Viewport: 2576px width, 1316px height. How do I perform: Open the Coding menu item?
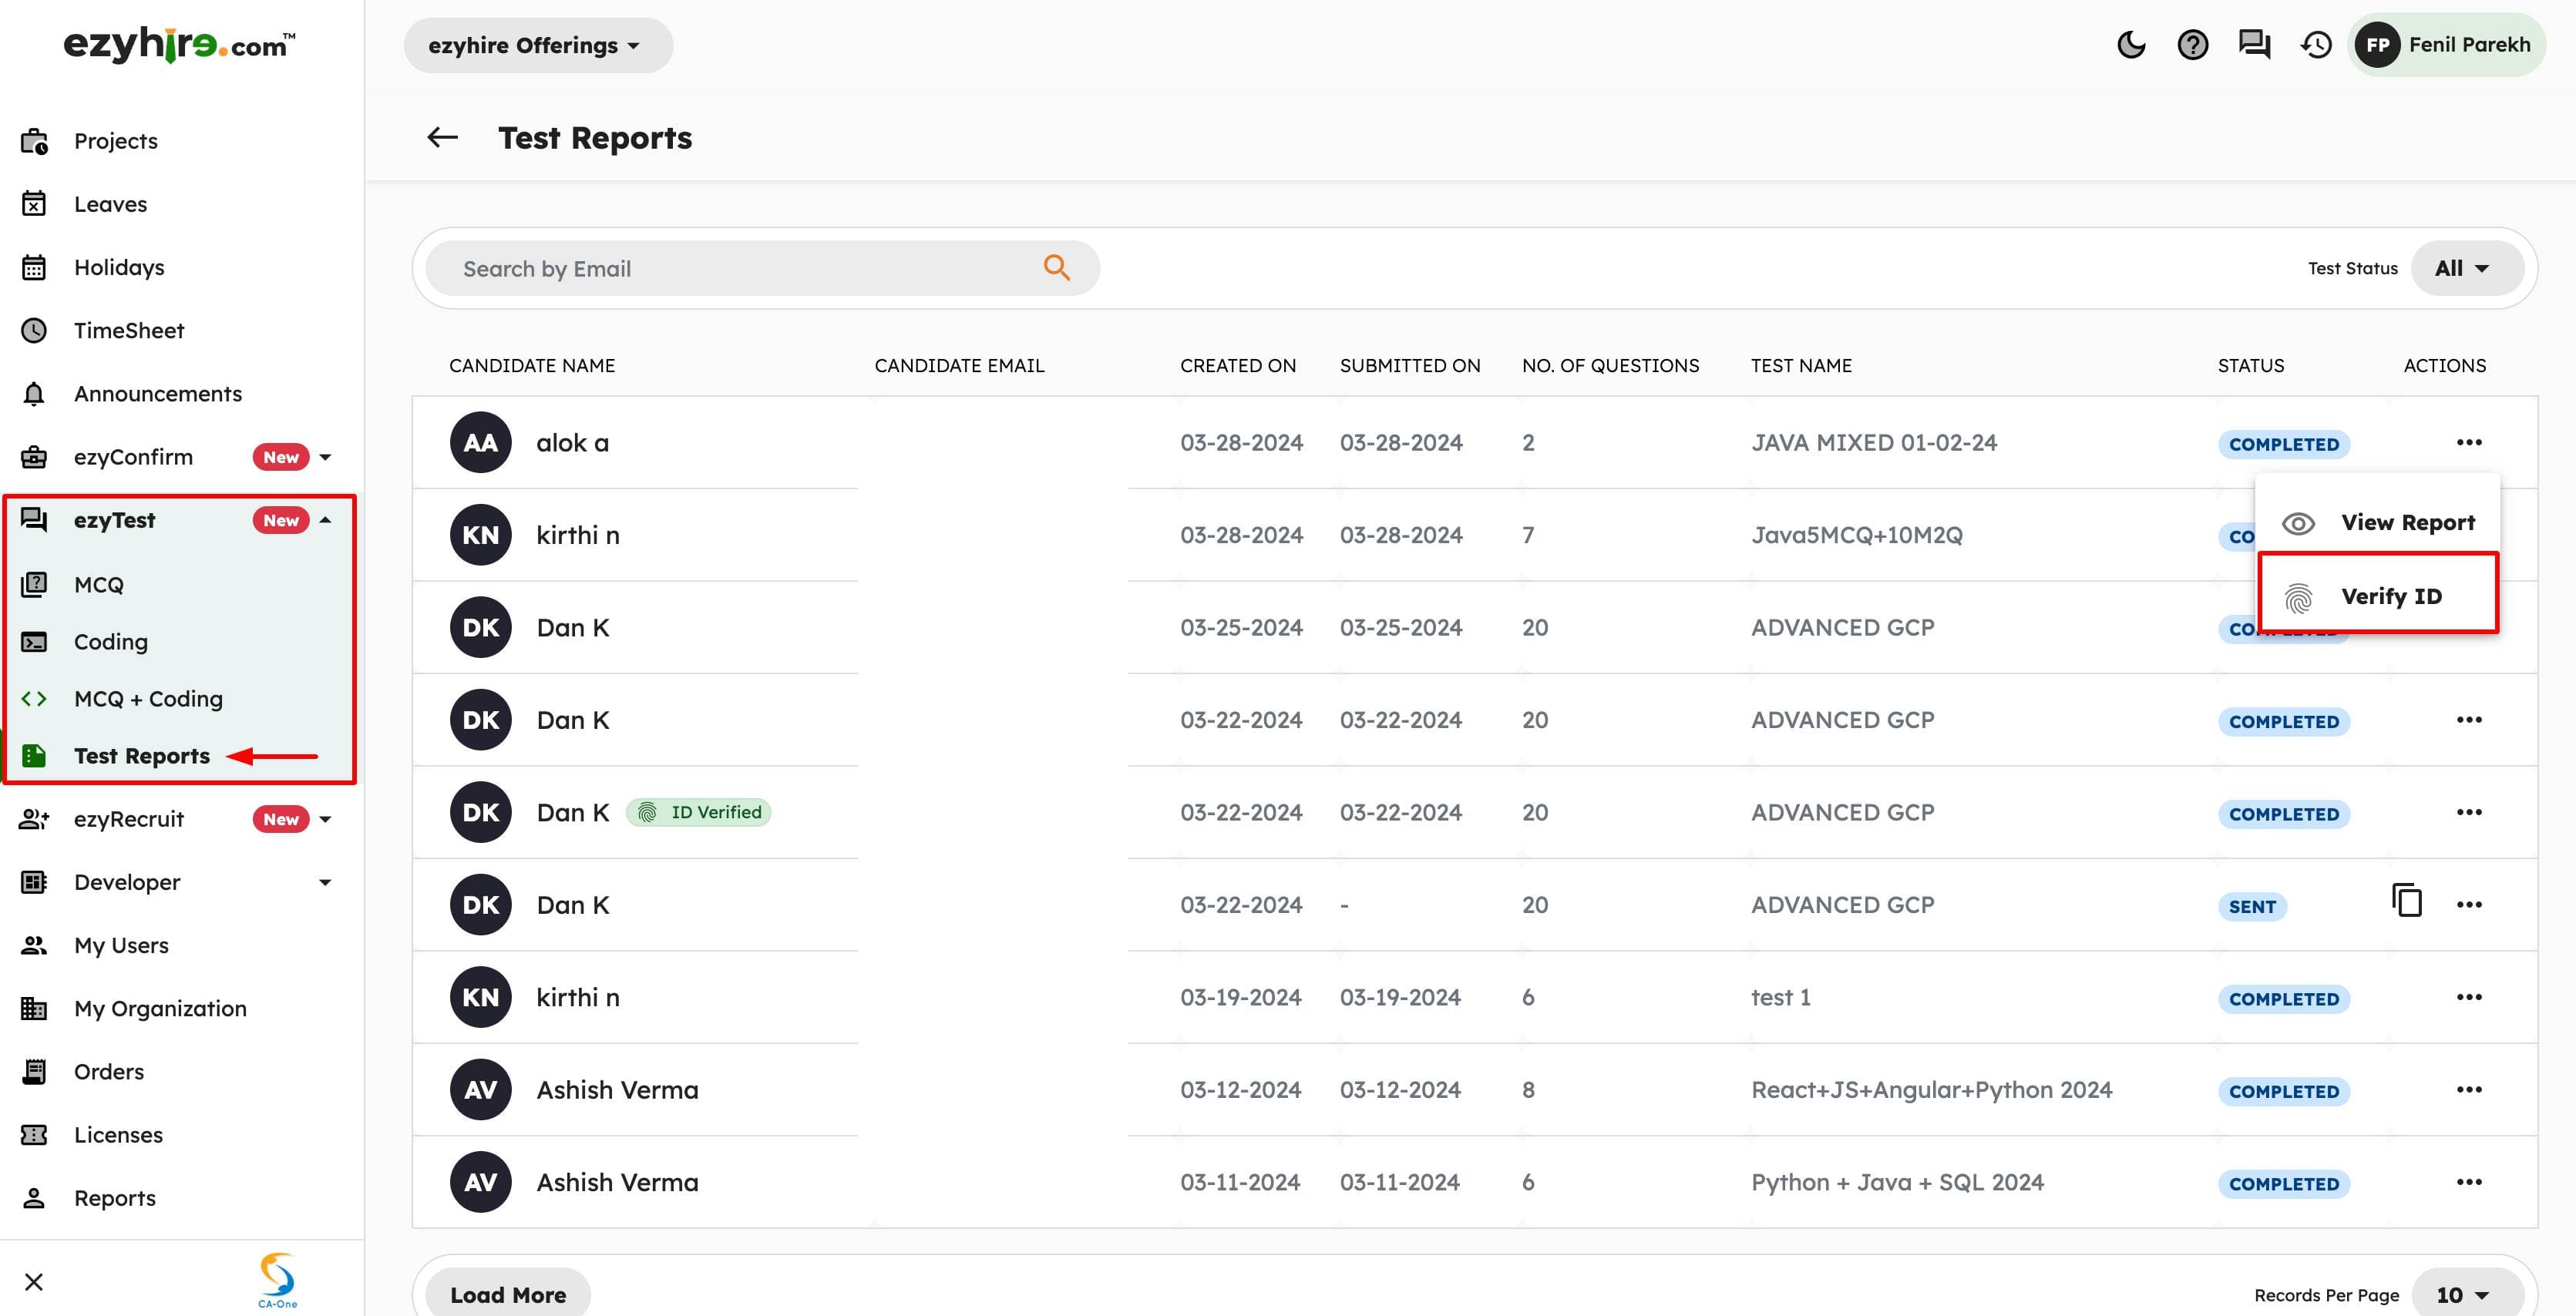(111, 642)
